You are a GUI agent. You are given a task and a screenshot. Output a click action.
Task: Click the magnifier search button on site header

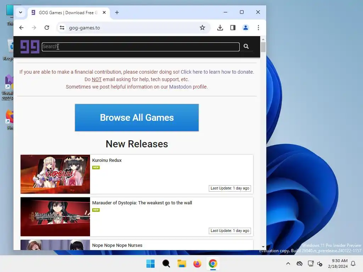tap(246, 46)
